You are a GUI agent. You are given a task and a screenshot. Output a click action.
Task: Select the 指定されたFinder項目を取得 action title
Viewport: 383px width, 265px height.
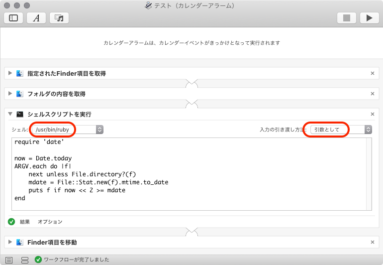67,73
